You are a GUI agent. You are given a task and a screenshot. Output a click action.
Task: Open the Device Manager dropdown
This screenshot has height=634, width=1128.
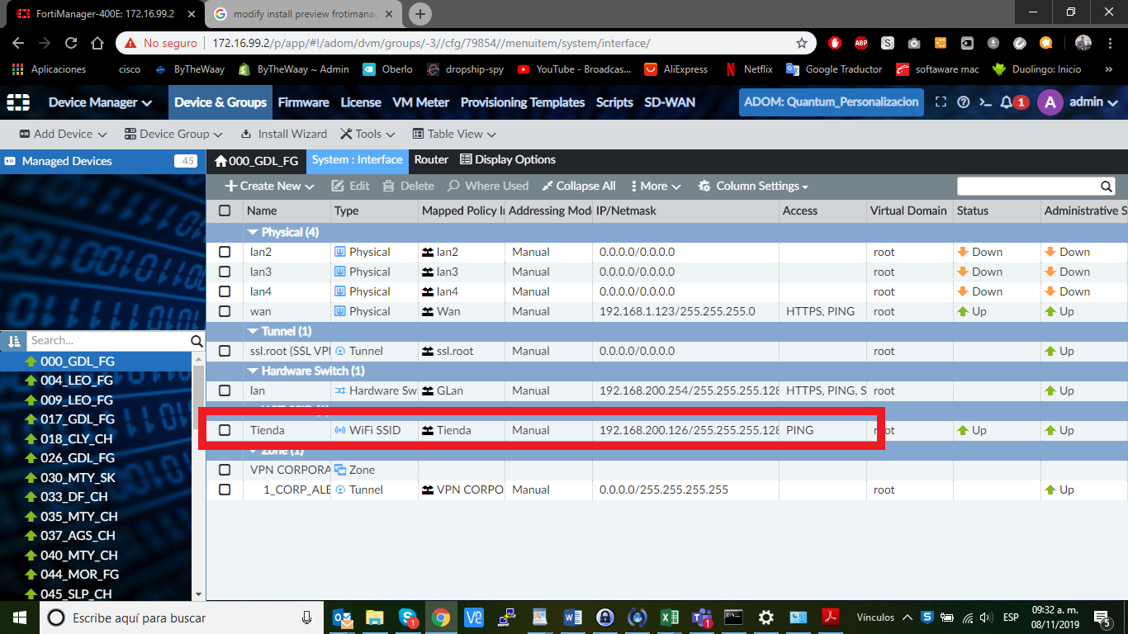pyautogui.click(x=100, y=102)
